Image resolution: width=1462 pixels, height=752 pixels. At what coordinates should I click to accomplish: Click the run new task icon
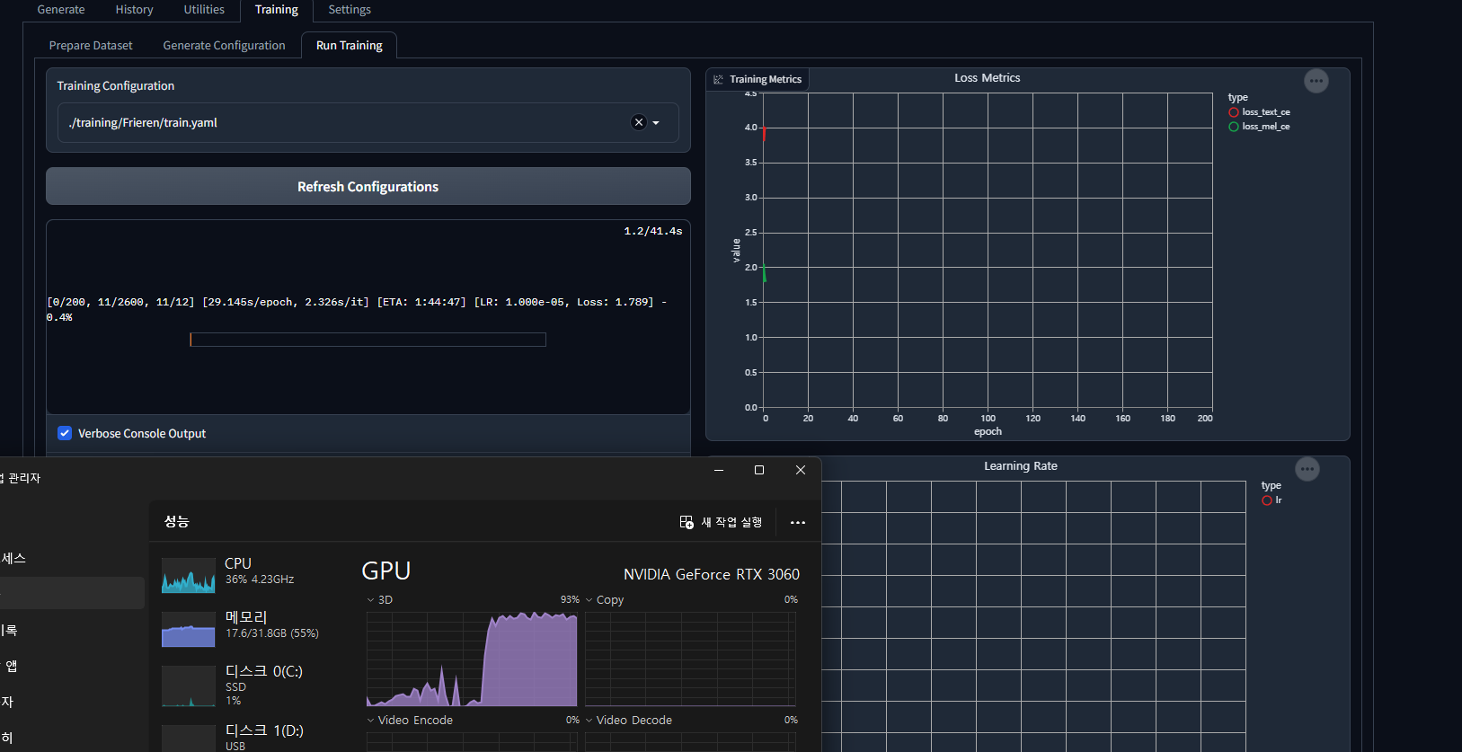coord(687,522)
